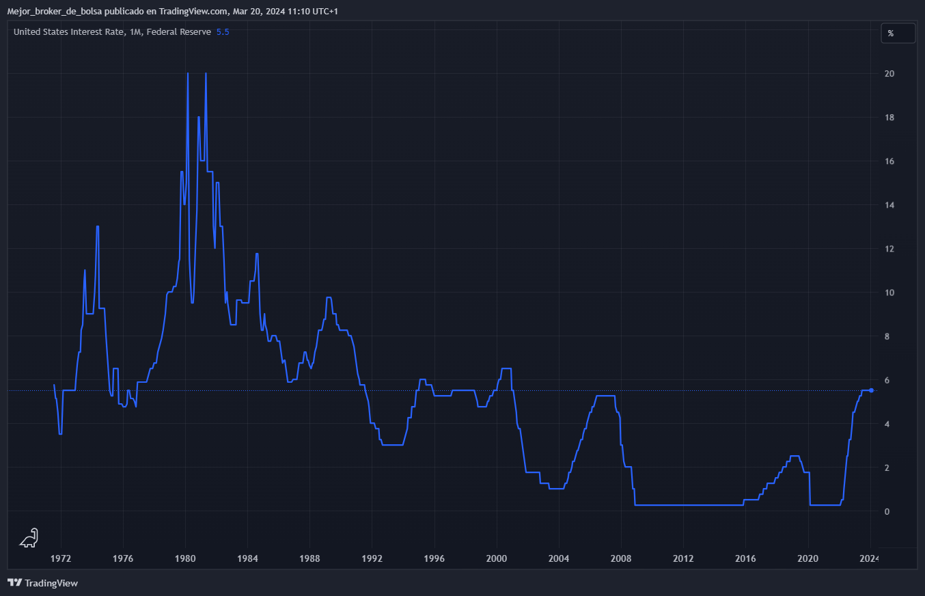Click the 6 label on the price axis
This screenshot has height=596, width=925.
(887, 380)
